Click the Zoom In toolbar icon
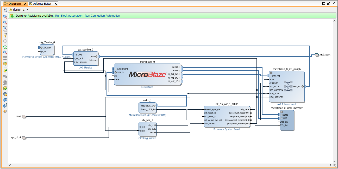 5,16
